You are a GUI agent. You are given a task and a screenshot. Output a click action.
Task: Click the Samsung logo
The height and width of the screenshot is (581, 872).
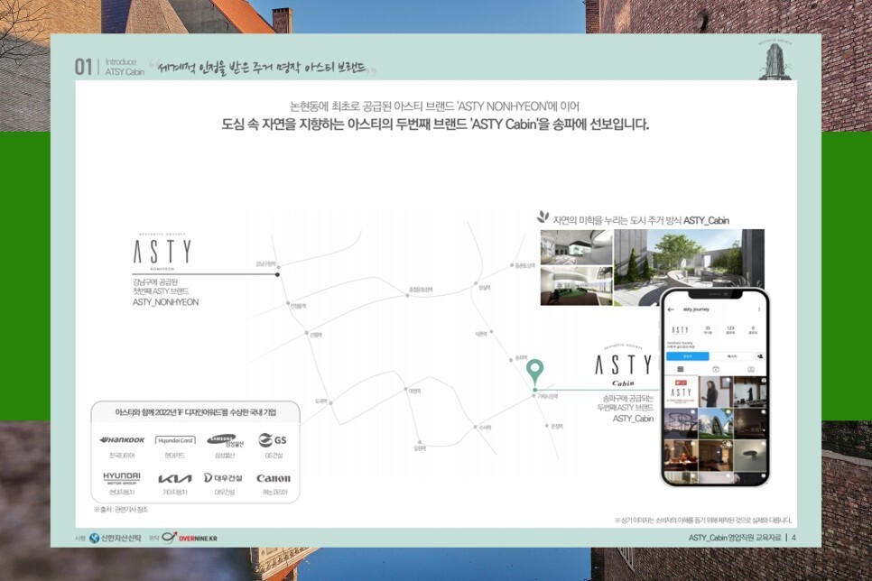[225, 440]
